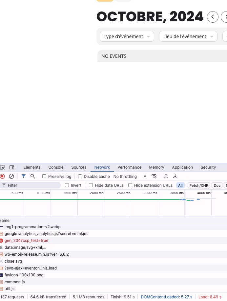Open Type d'événement dropdown
The height and width of the screenshot is (301, 227).
point(127,36)
